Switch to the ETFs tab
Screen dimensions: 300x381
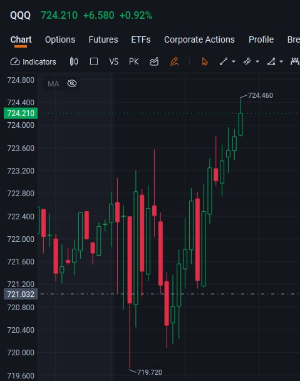[141, 39]
